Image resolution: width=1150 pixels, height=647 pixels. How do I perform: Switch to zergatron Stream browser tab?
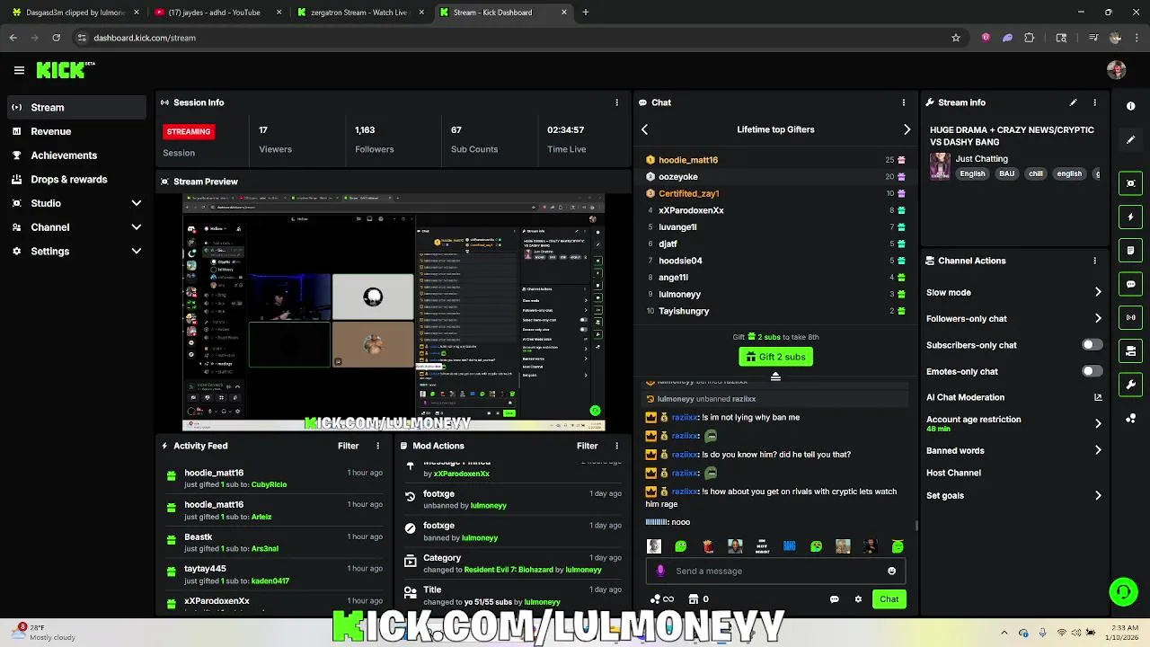click(x=359, y=13)
